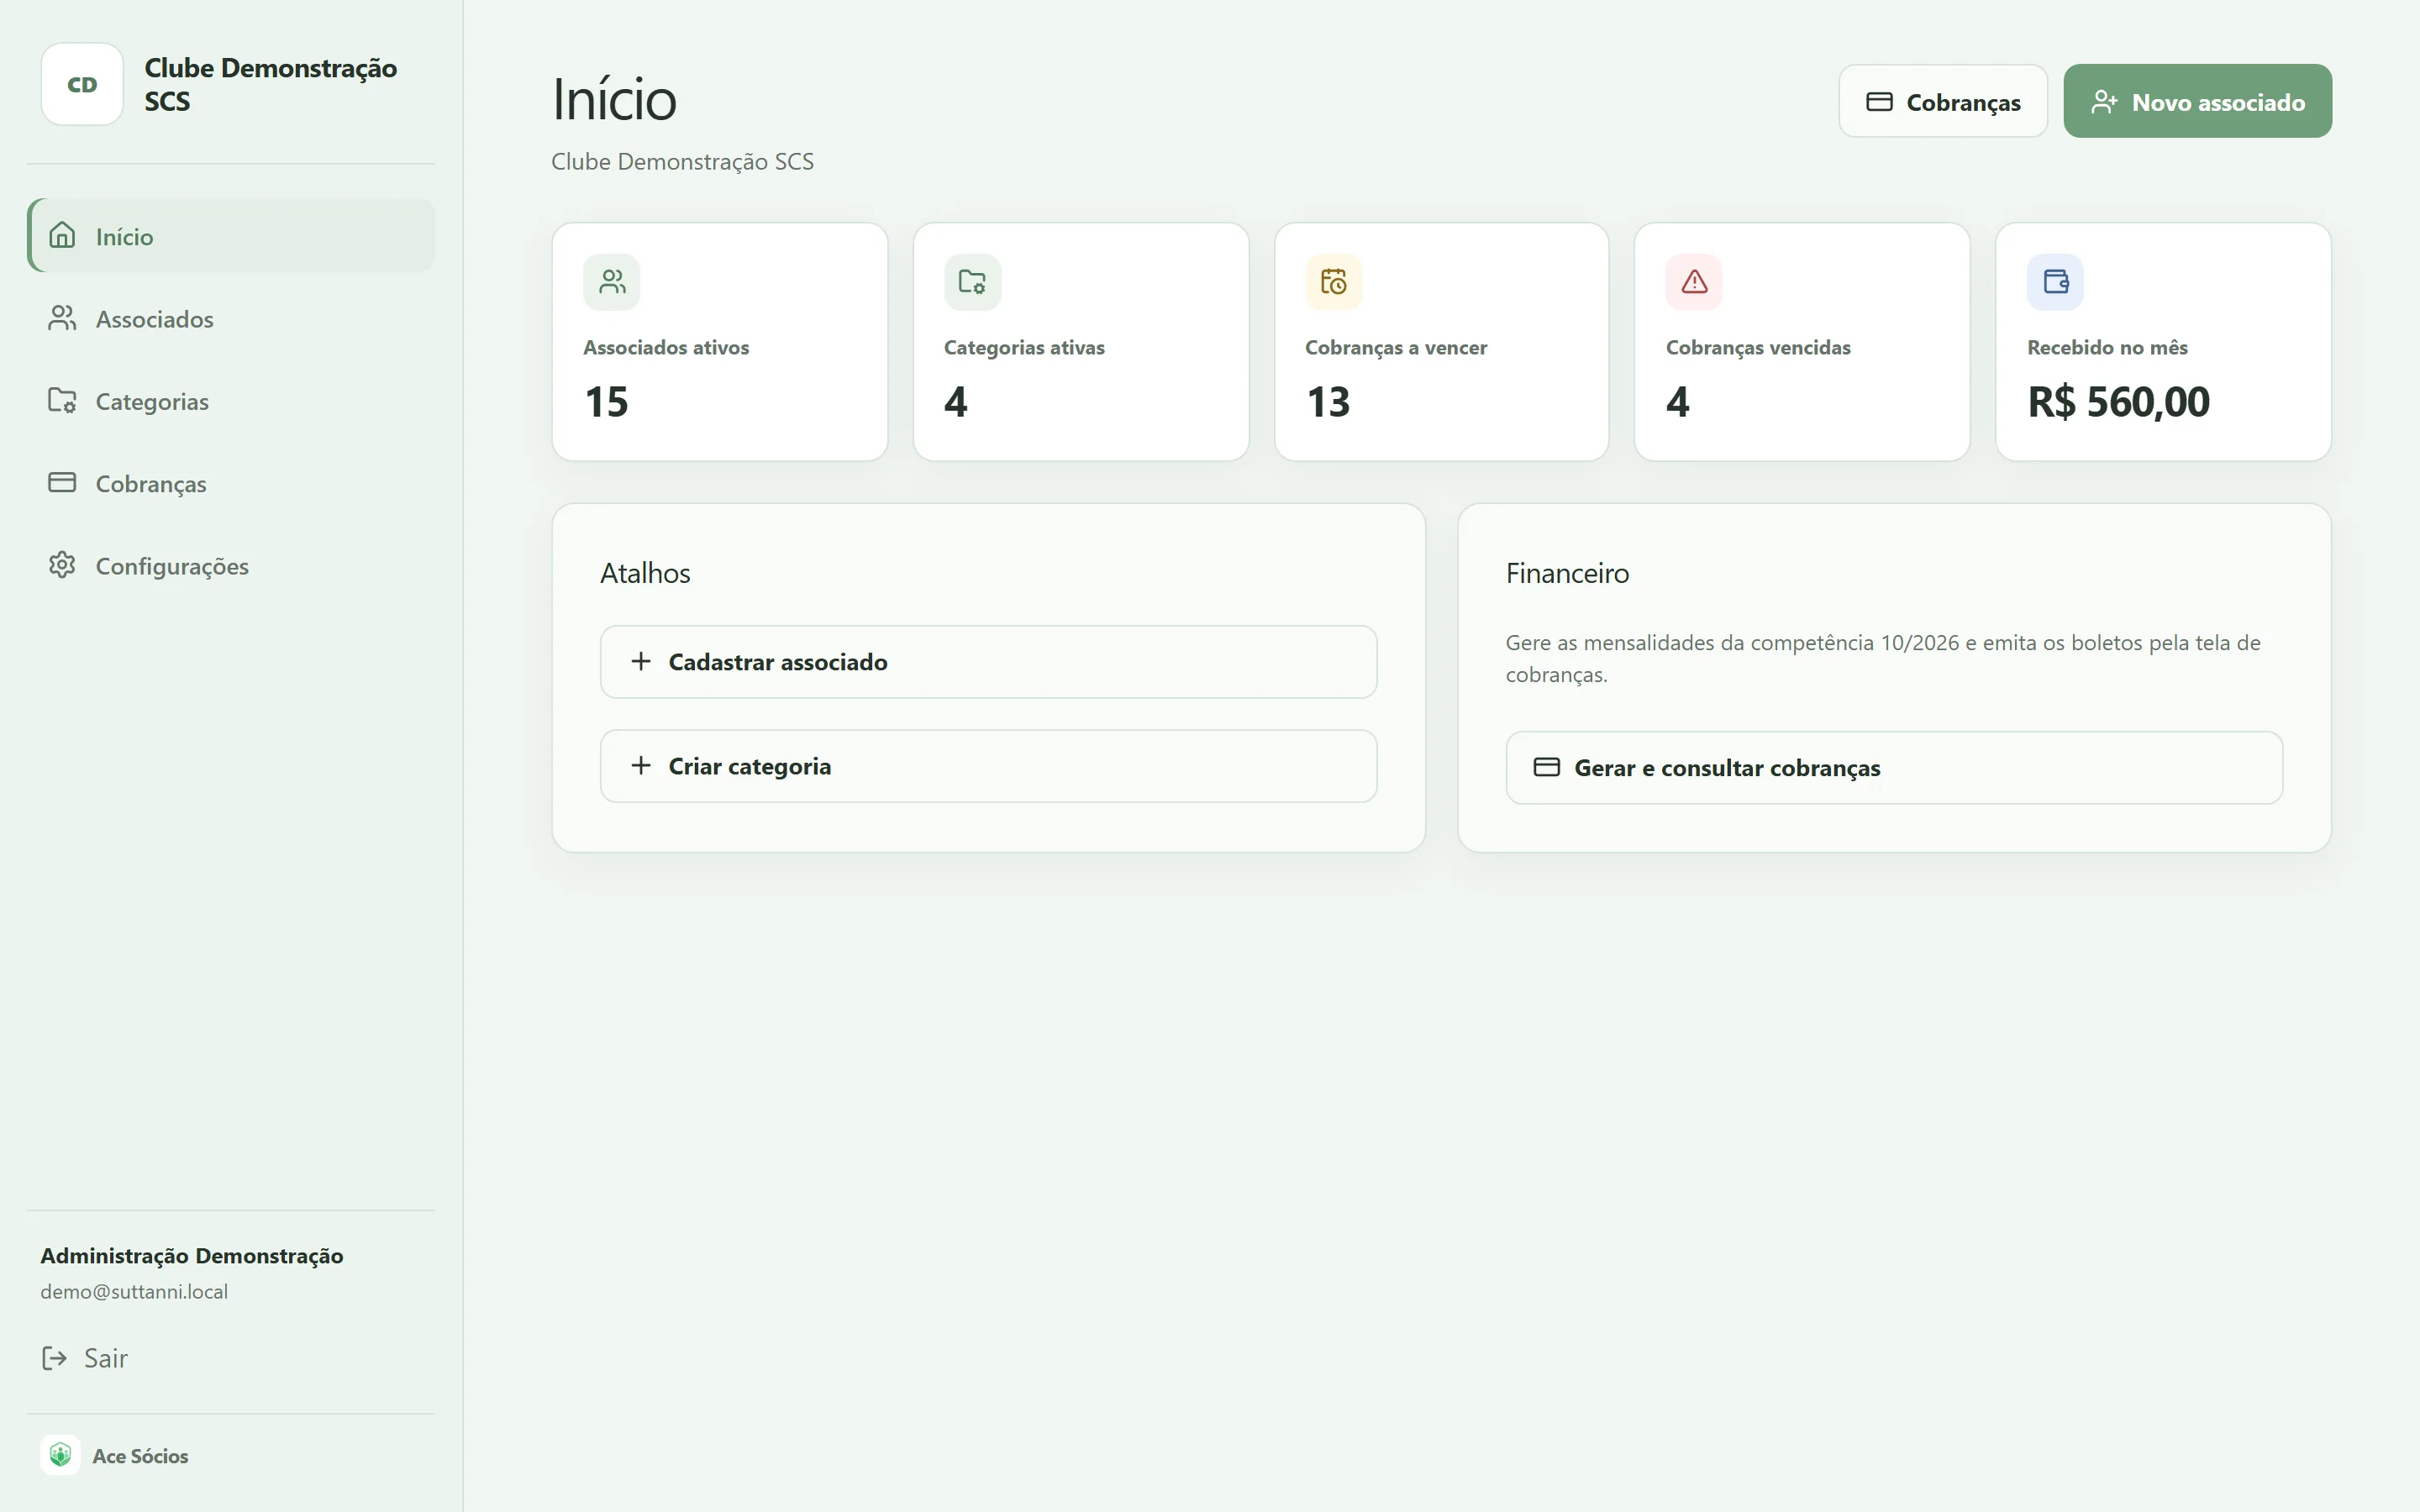Click the Recebido no mês R$ 560,00 card
This screenshot has width=2420, height=1512.
click(2163, 342)
